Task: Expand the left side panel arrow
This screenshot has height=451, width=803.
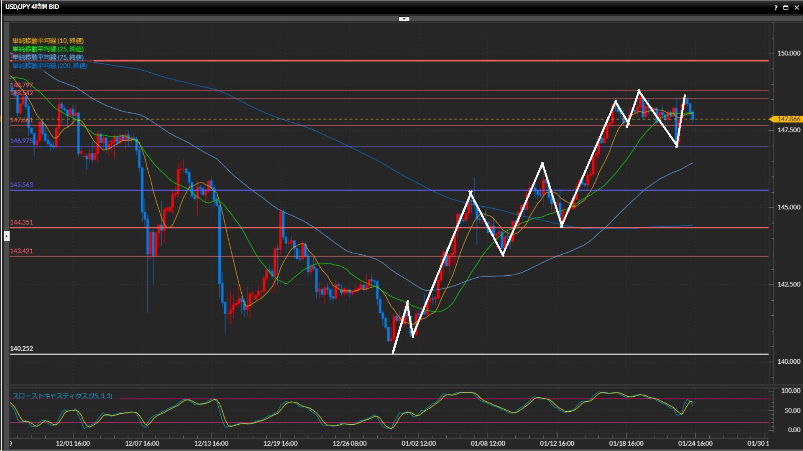Action: coord(7,236)
